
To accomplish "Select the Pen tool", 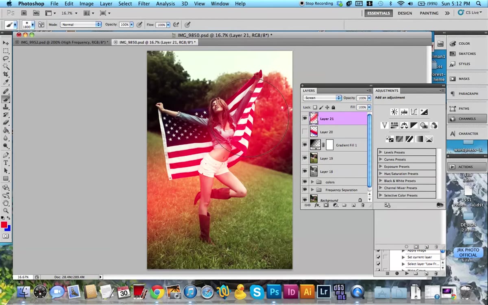I will pos(6,155).
